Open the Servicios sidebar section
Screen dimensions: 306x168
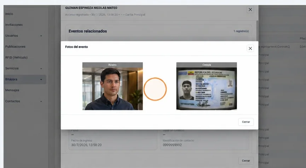[12, 69]
